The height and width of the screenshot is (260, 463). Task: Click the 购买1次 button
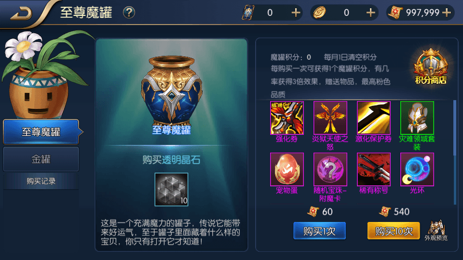tap(319, 231)
